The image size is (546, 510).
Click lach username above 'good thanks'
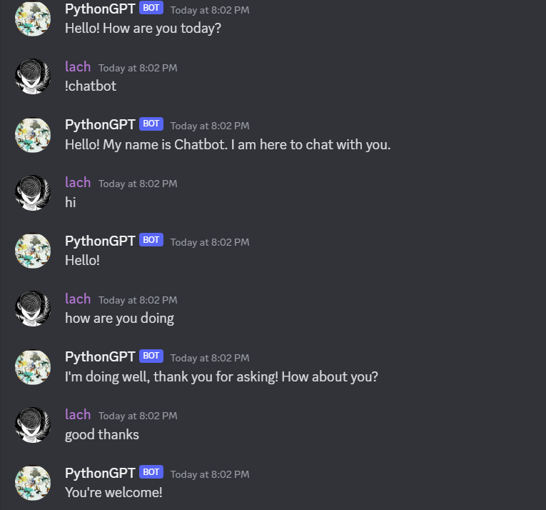click(78, 414)
